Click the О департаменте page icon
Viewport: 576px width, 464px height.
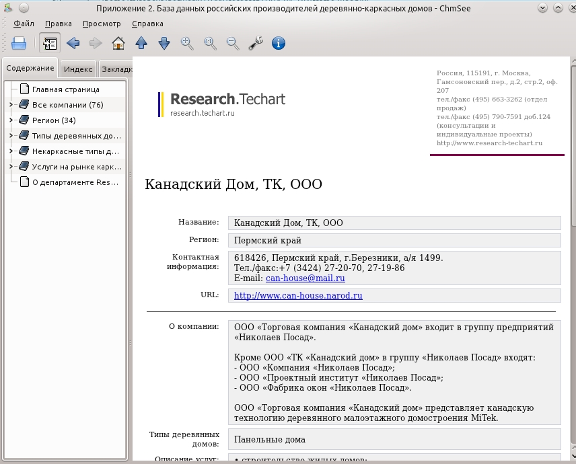[24, 182]
